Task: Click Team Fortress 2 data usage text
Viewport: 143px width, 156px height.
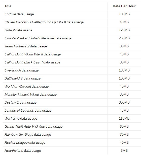Action: point(26,46)
